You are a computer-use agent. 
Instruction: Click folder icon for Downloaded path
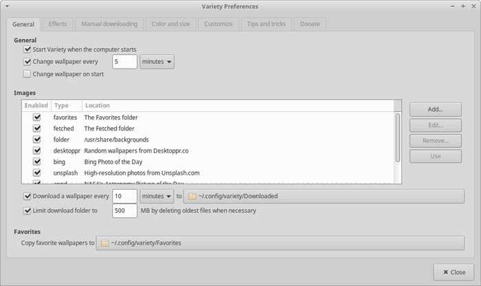coord(192,197)
